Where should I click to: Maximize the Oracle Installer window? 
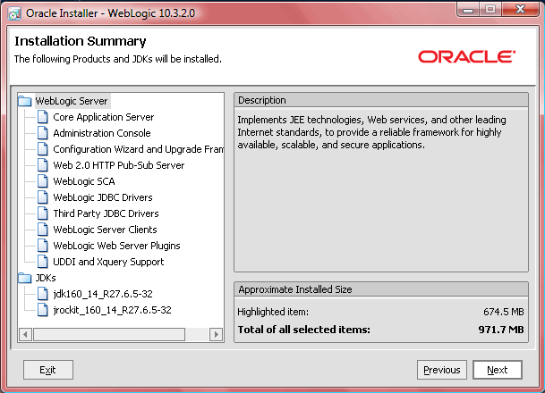coord(490,9)
